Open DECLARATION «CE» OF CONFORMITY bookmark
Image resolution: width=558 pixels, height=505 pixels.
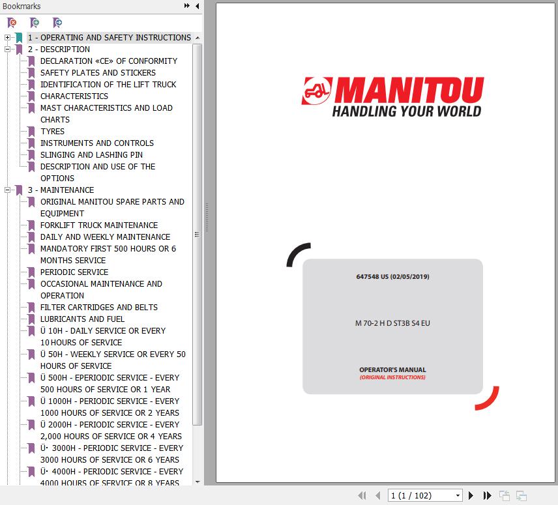pyautogui.click(x=109, y=61)
